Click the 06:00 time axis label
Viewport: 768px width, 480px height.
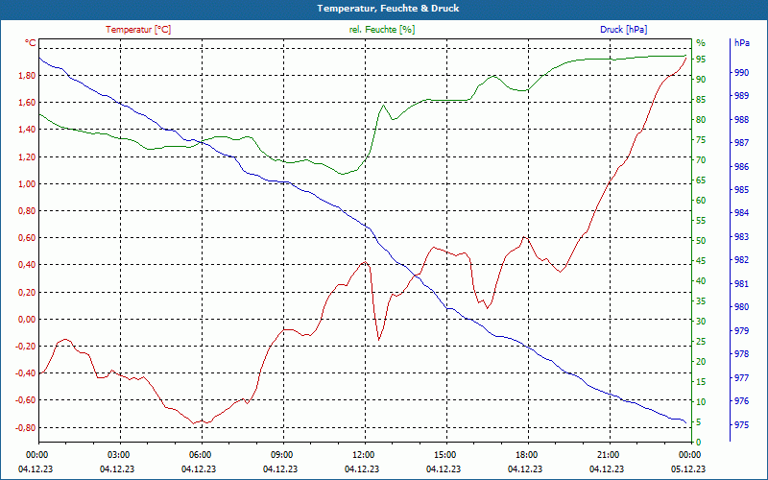click(202, 454)
